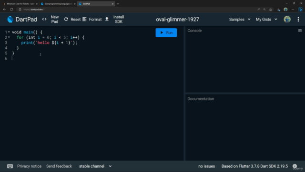Click the Reset circular arrow icon
The width and height of the screenshot is (305, 172).
[66, 19]
